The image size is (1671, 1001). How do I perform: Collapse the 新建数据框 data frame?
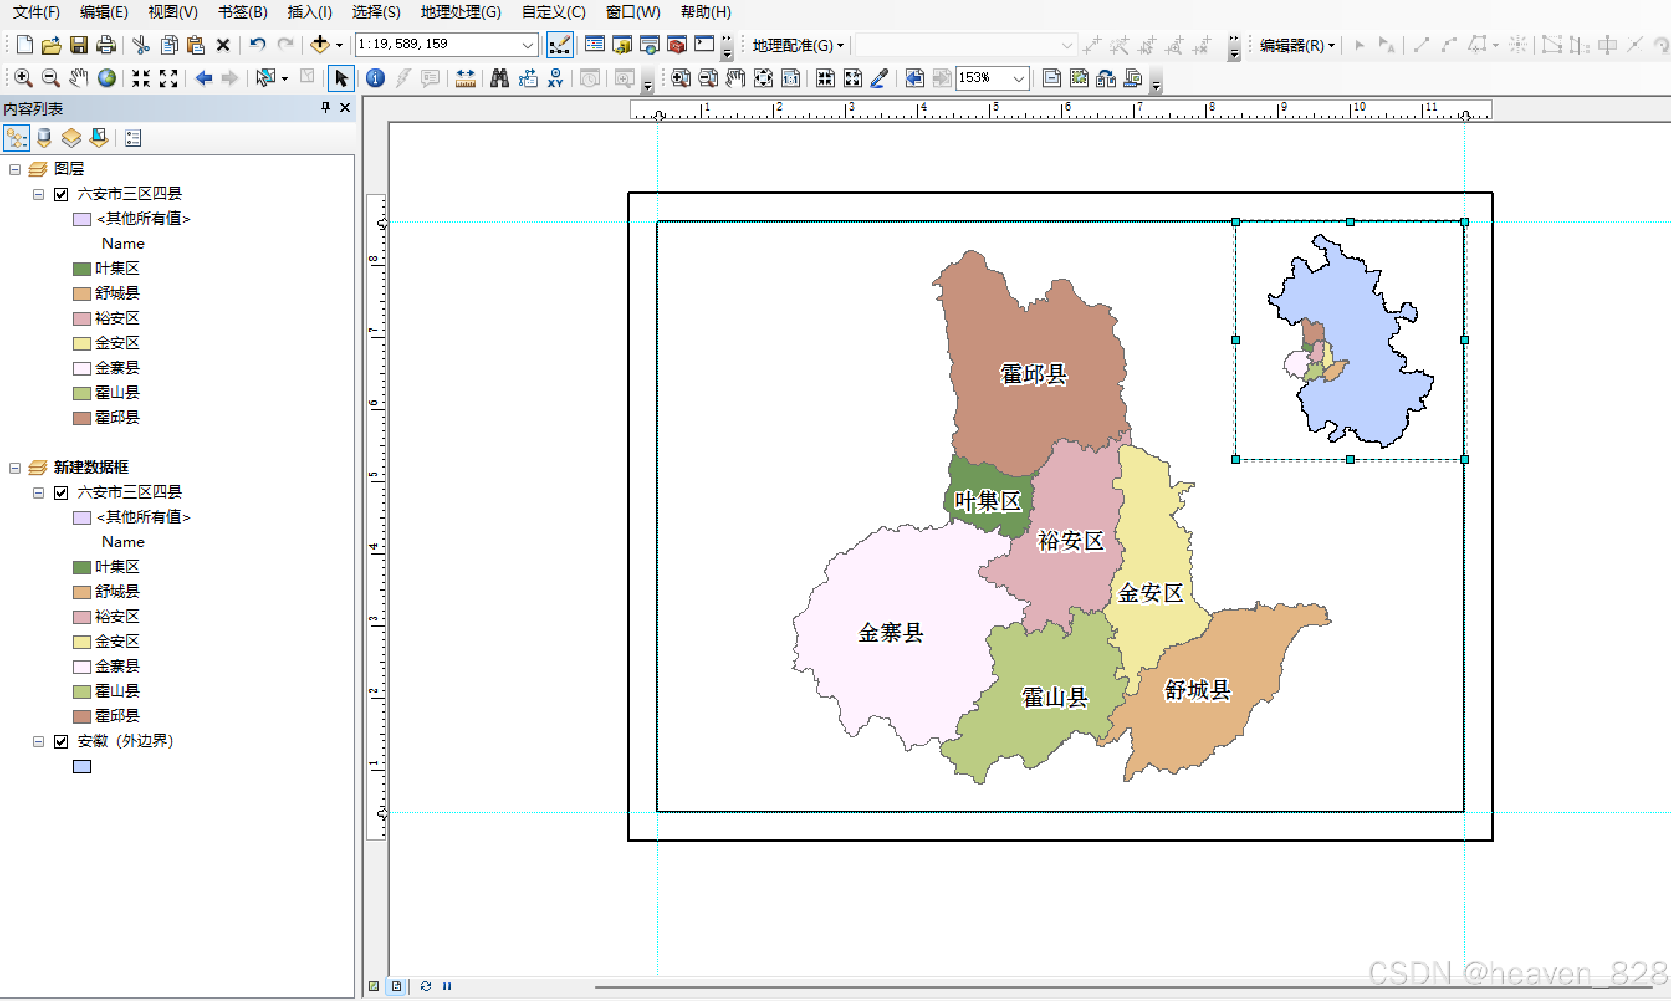(x=15, y=468)
